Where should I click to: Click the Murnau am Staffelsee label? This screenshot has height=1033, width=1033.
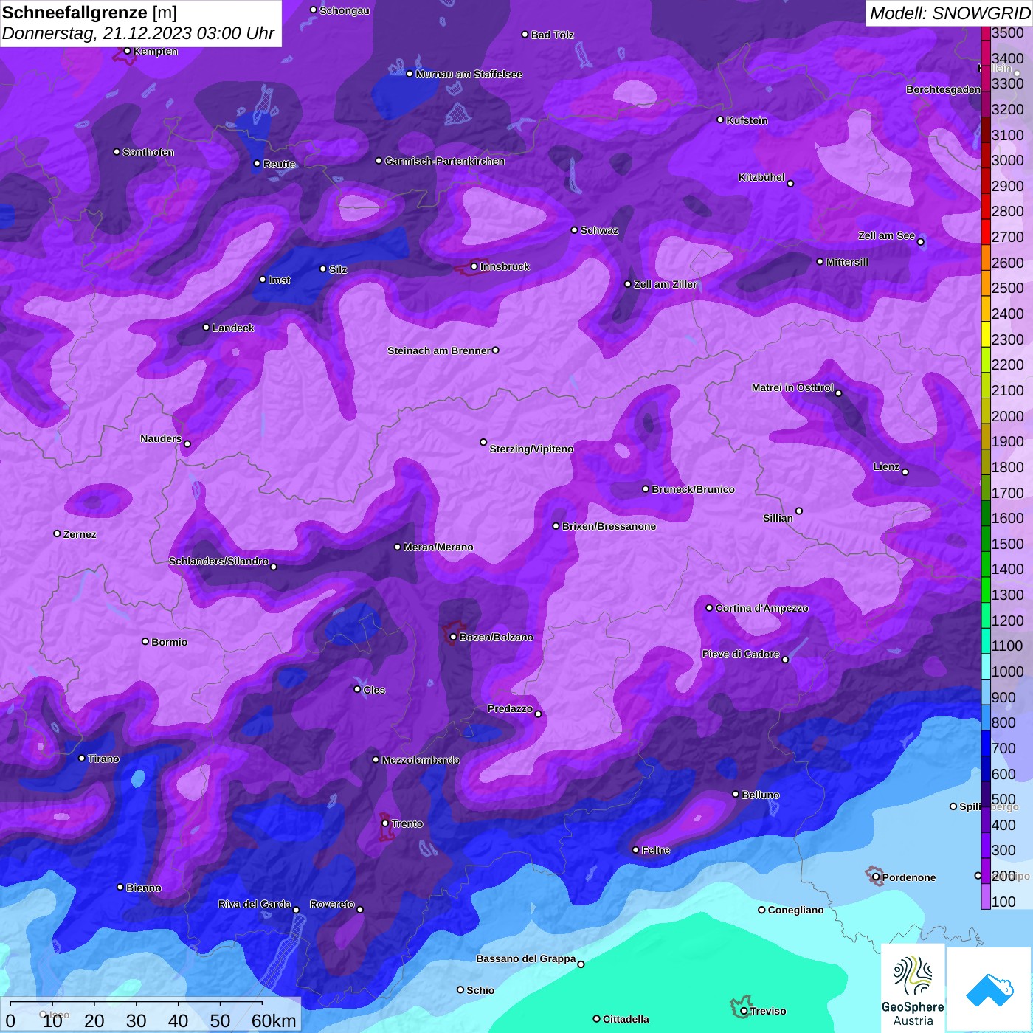tap(469, 74)
